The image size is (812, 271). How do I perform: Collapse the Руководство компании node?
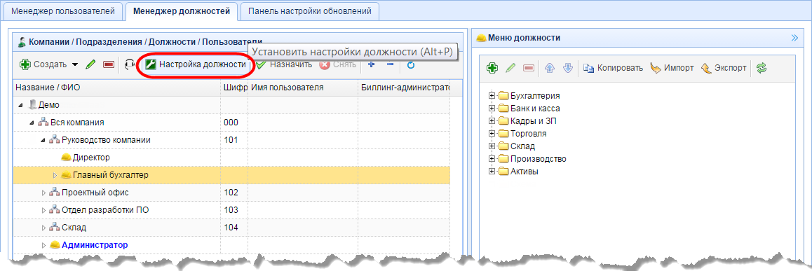pyautogui.click(x=43, y=140)
